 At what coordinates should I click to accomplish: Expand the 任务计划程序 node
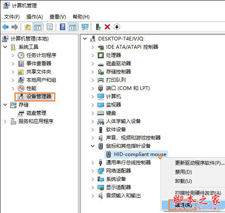[13, 55]
